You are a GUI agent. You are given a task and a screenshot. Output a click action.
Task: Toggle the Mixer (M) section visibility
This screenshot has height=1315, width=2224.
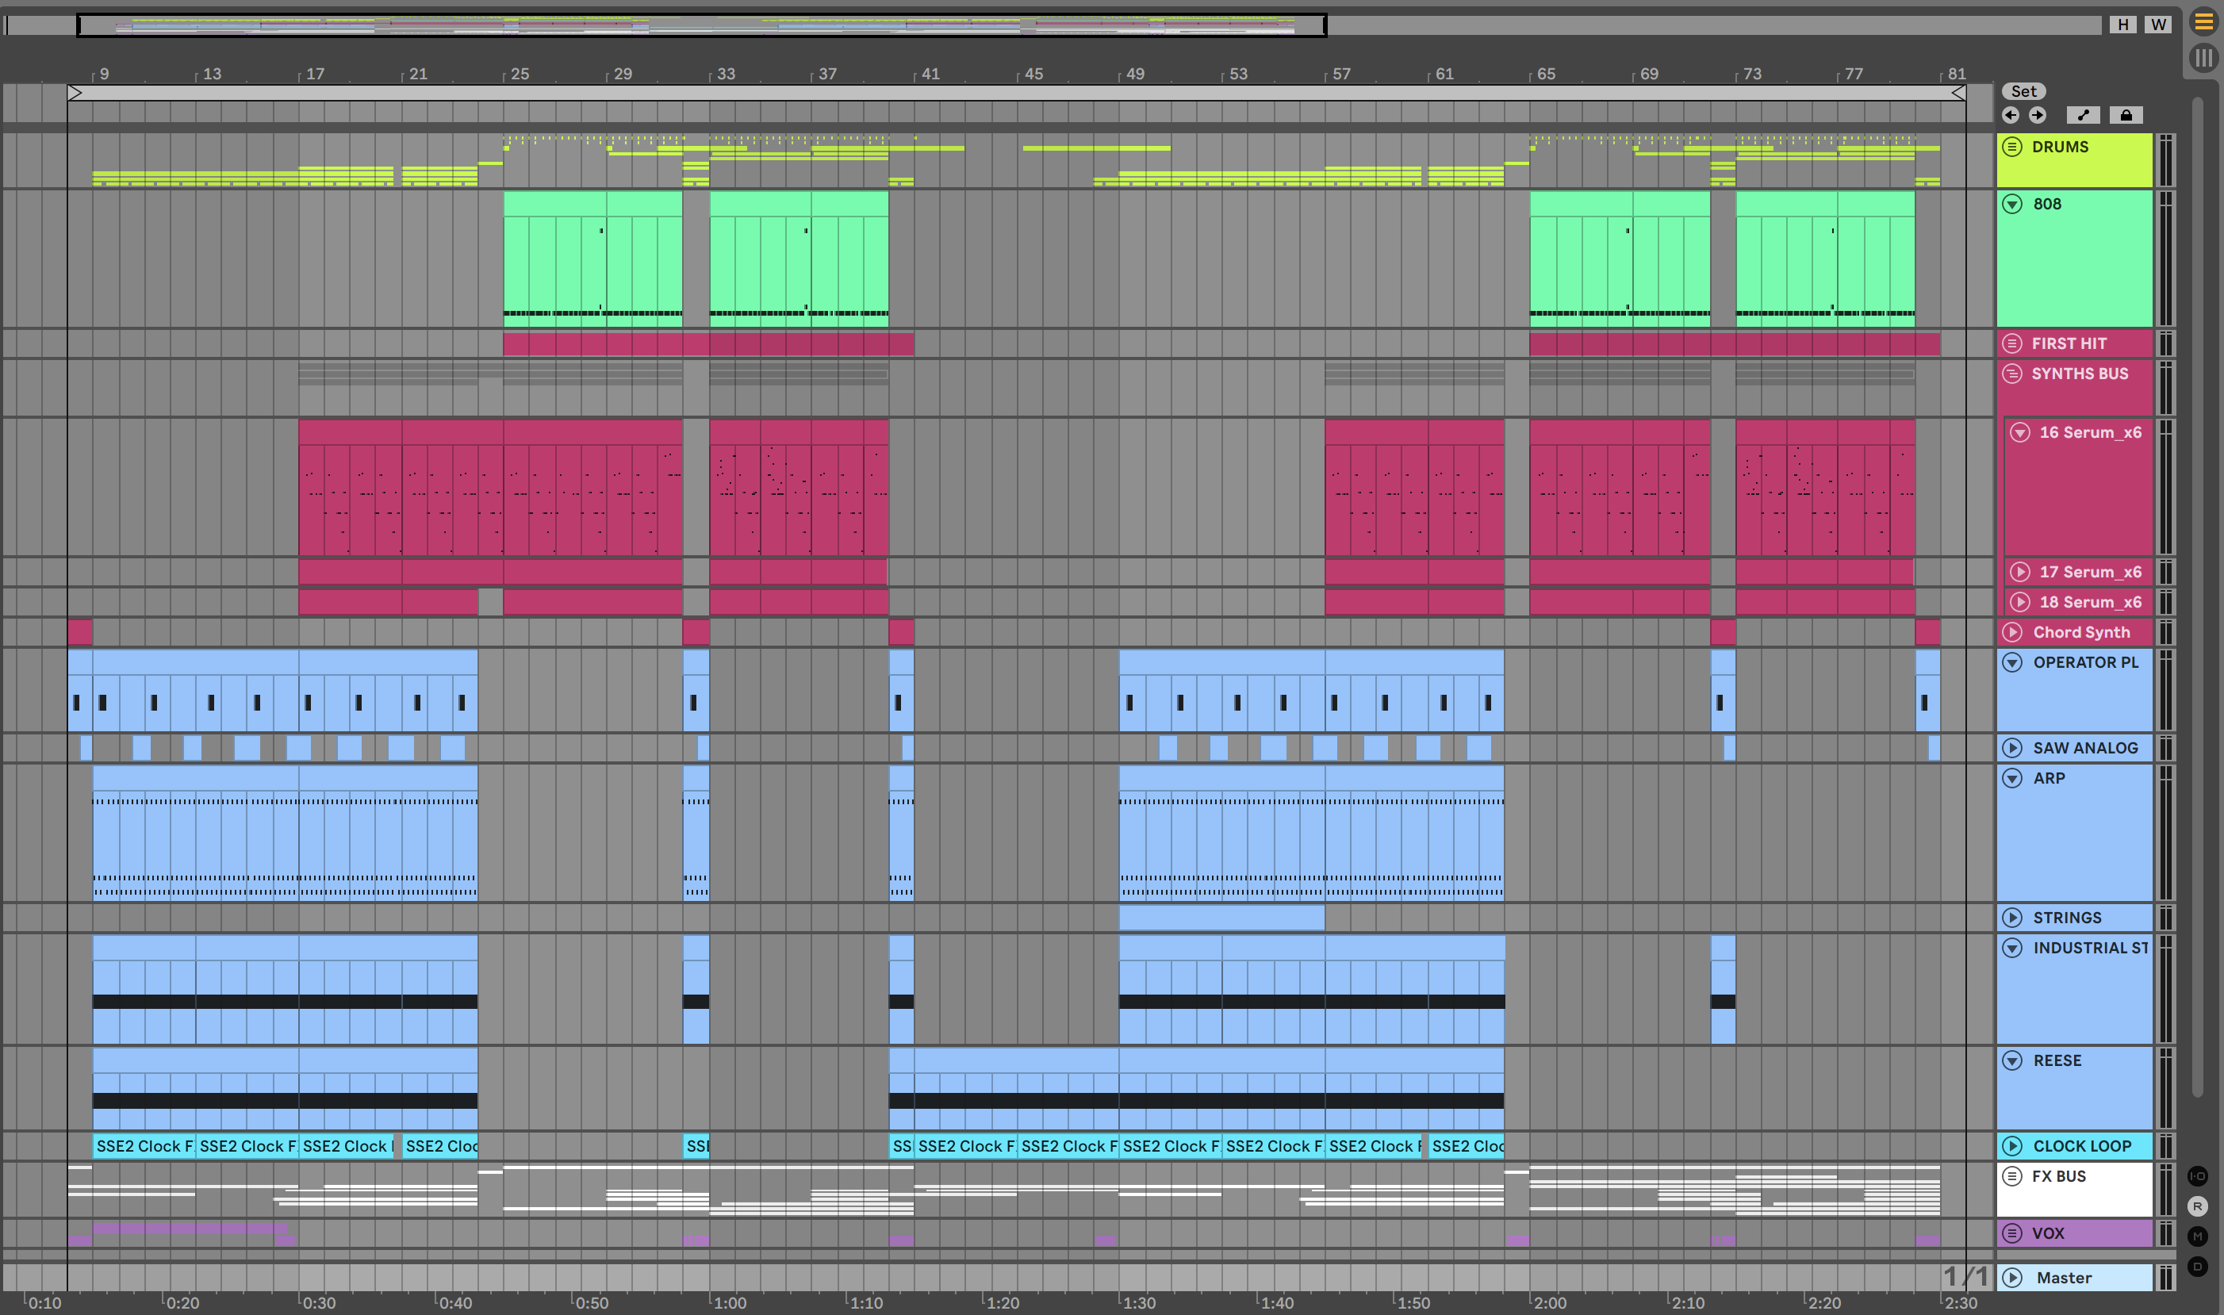click(2197, 1236)
